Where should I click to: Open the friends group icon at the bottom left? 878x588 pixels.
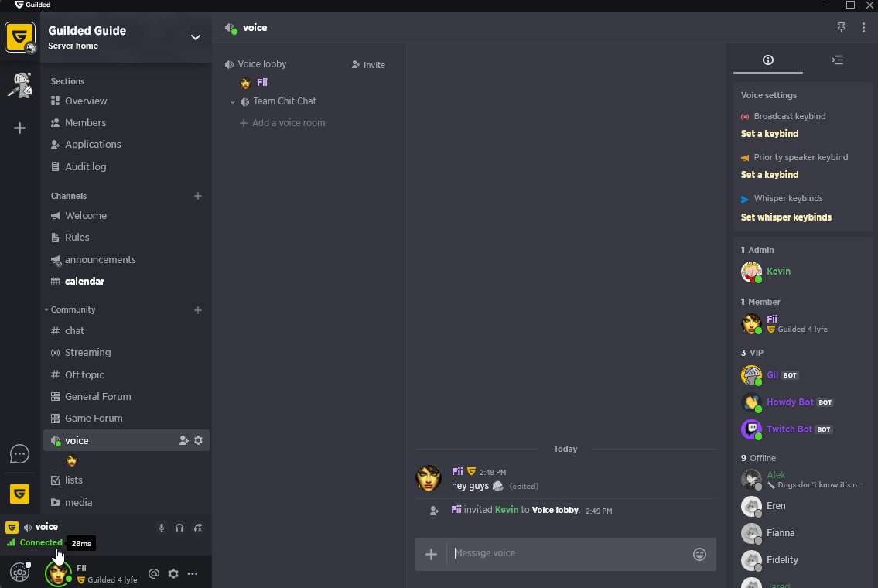19,573
